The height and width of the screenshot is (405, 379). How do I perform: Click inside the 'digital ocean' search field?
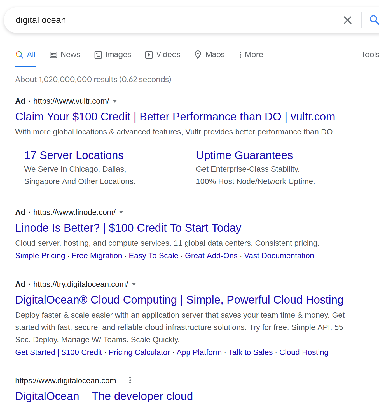[168, 20]
